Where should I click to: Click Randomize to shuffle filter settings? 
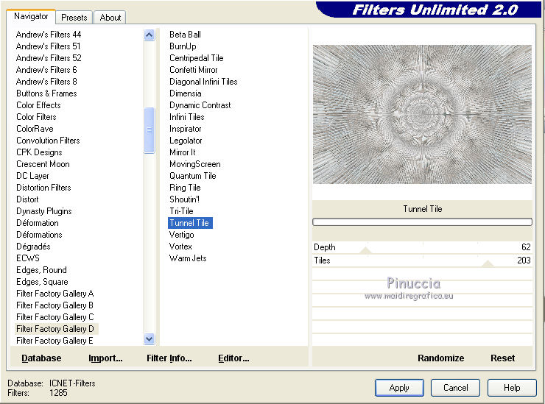coord(440,358)
